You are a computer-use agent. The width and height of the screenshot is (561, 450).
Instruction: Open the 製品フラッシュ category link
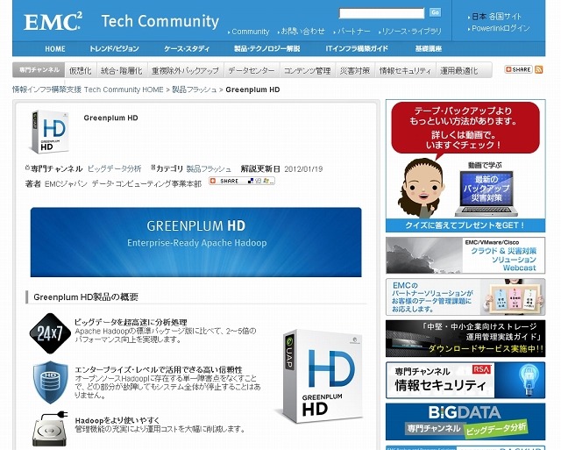coord(209,168)
